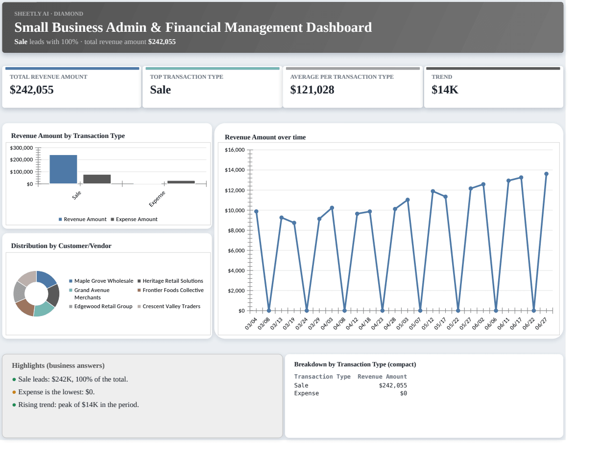Viewport: 601px width, 451px height.
Task: Click the blue Sale revenue bar
Action: tap(63, 169)
